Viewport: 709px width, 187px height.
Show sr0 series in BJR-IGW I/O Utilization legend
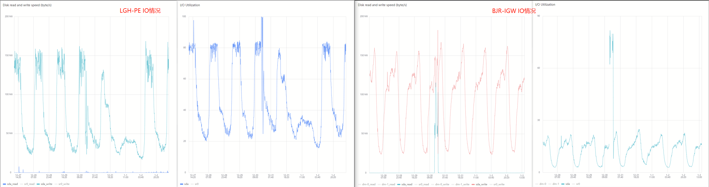[x=578, y=184]
